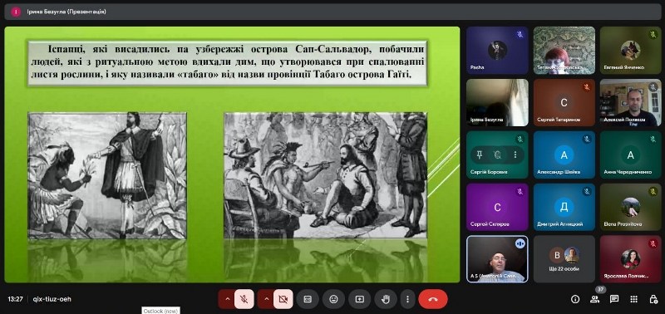Turn on the camera button

click(x=283, y=299)
